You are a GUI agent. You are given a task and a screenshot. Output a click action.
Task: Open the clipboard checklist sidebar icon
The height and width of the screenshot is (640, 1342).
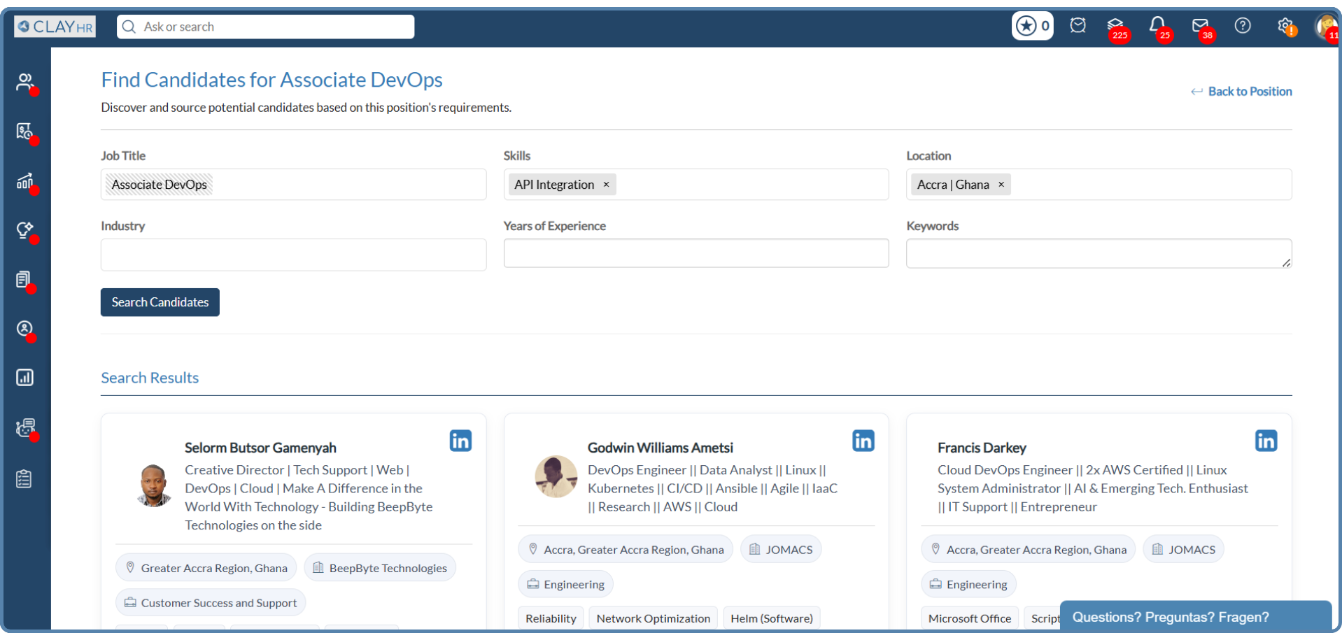24,479
